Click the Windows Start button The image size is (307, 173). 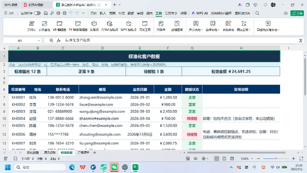[8, 167]
